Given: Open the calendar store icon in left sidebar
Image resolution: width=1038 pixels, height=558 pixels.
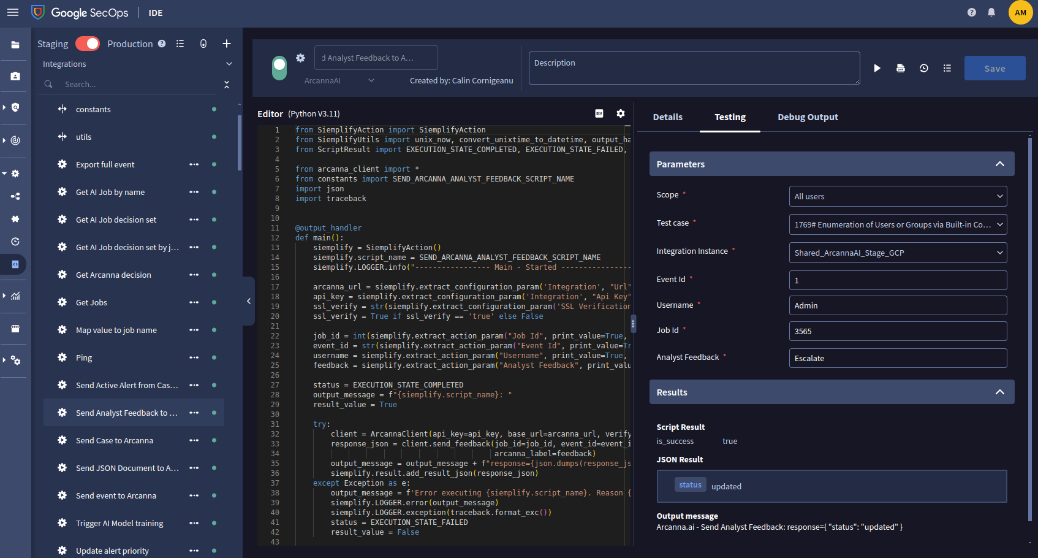Looking at the screenshot, I should [x=15, y=329].
